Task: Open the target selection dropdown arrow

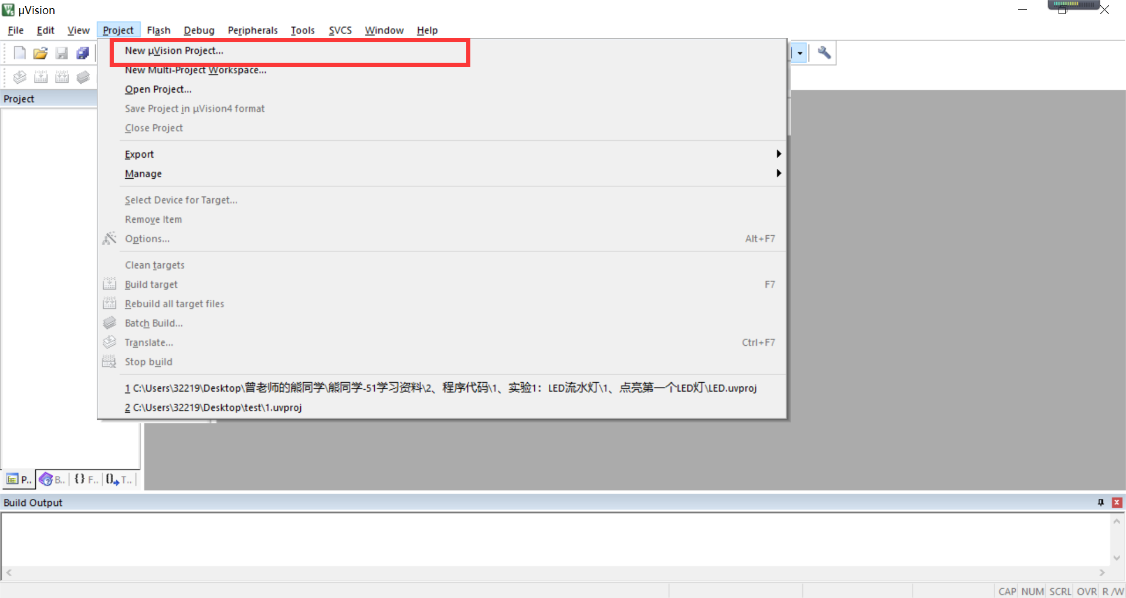Action: (x=799, y=53)
